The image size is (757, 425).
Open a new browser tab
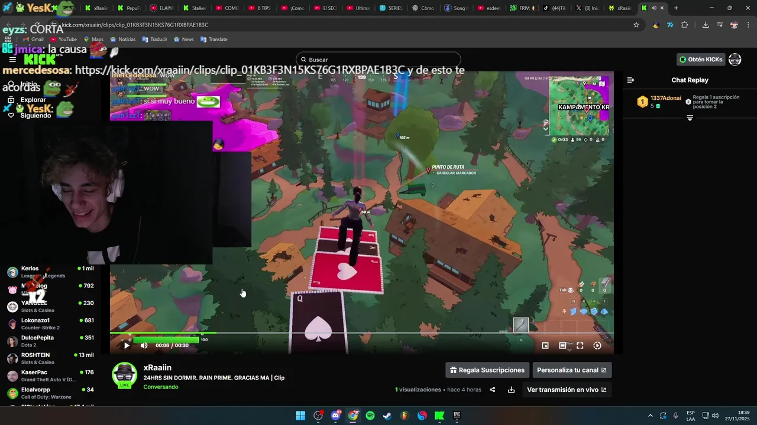point(676,8)
